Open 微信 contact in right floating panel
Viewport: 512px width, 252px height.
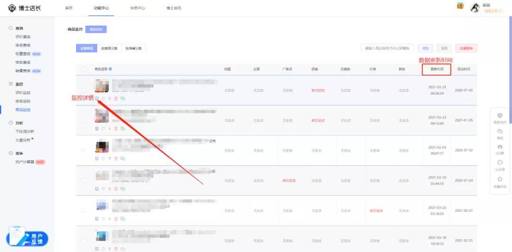(500, 133)
